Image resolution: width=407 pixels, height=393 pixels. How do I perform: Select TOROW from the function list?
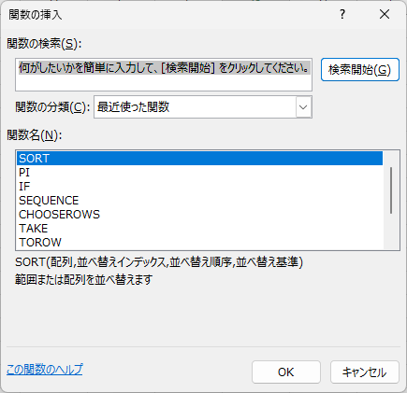coord(199,243)
